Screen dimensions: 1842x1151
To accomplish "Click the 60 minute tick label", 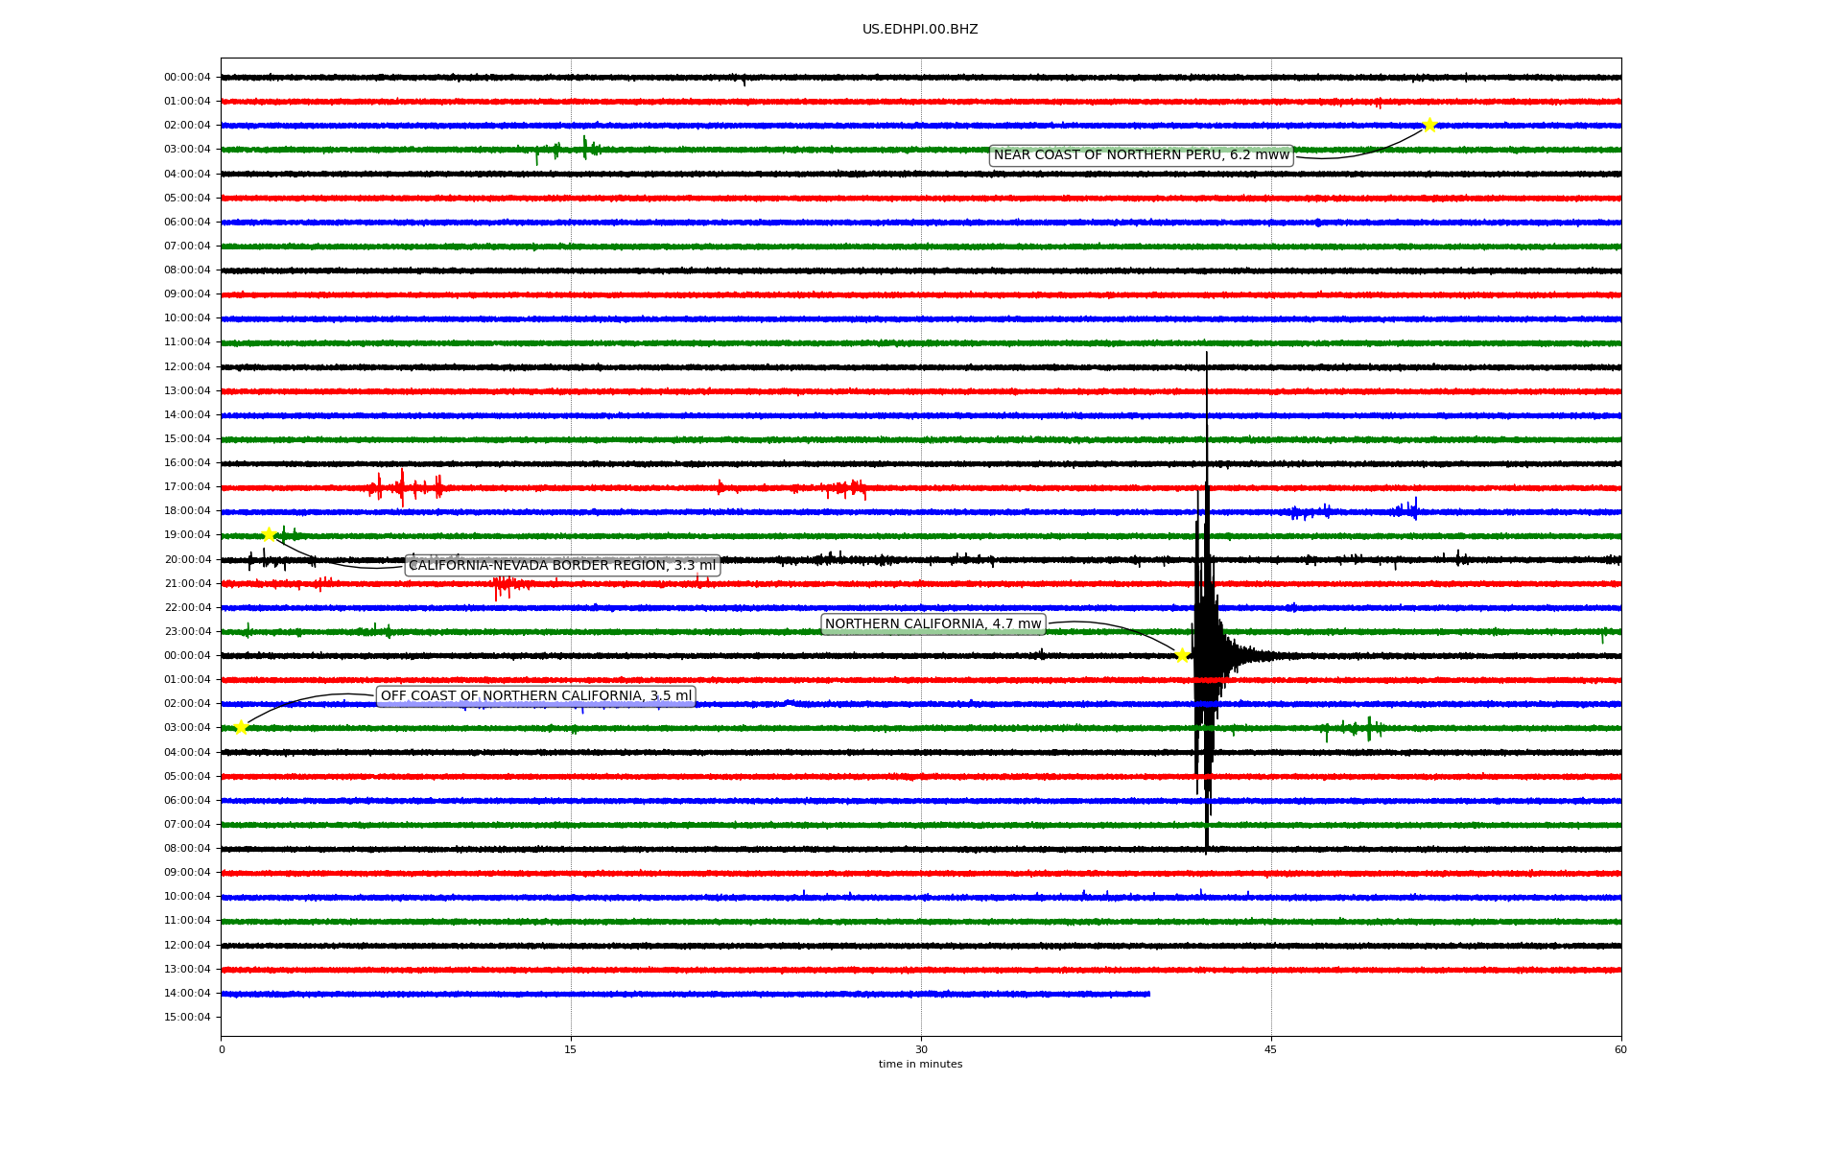I will click(1620, 1050).
